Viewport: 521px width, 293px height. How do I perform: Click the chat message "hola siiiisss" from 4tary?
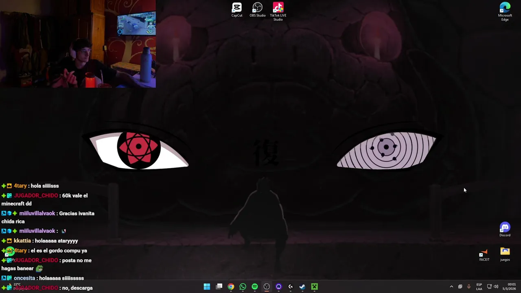click(x=45, y=186)
